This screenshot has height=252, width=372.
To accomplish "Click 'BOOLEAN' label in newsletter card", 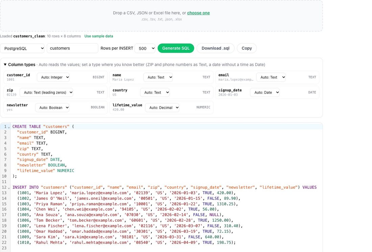I will 97,107.
